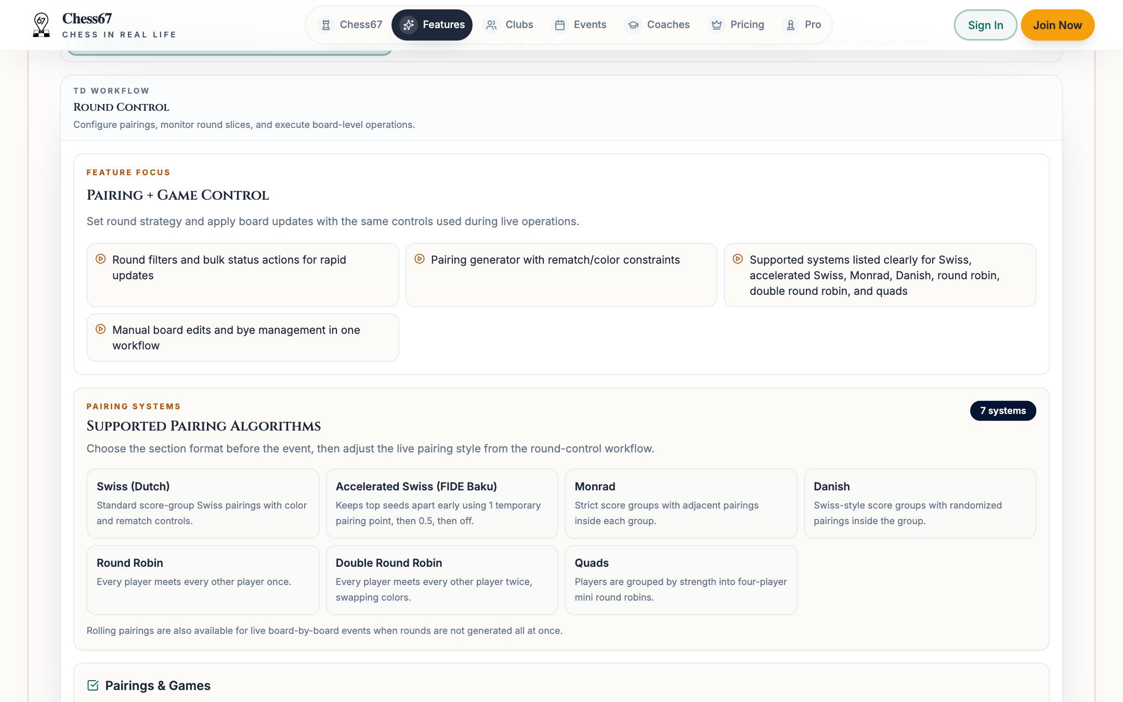
Task: Click the rook icon beside Chess67 nav
Action: pyautogui.click(x=326, y=25)
